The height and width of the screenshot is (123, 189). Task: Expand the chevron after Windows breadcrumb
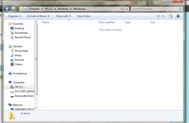pos(71,9)
